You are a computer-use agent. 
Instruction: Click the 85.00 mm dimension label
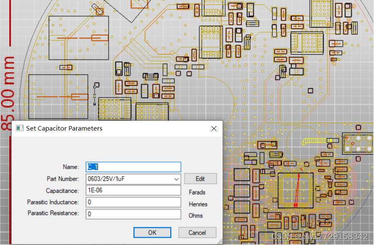pyautogui.click(x=8, y=94)
